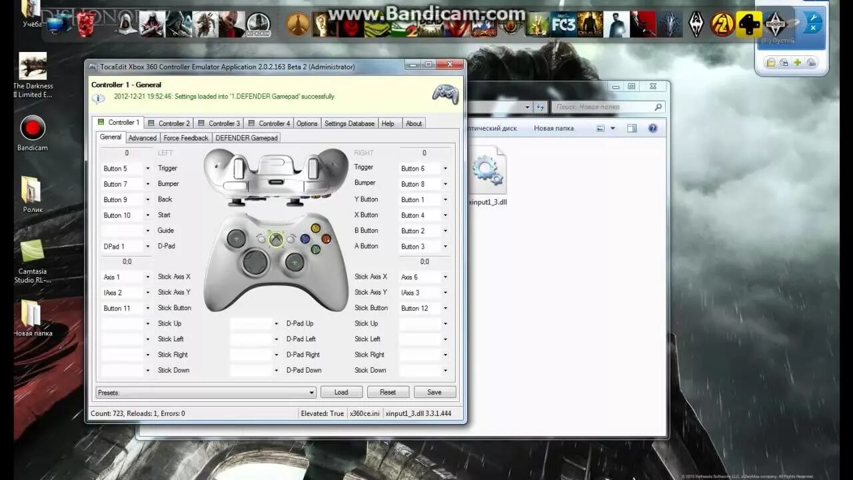Toggle the Explorer preview pane icon
This screenshot has width=853, height=480.
pyautogui.click(x=632, y=128)
